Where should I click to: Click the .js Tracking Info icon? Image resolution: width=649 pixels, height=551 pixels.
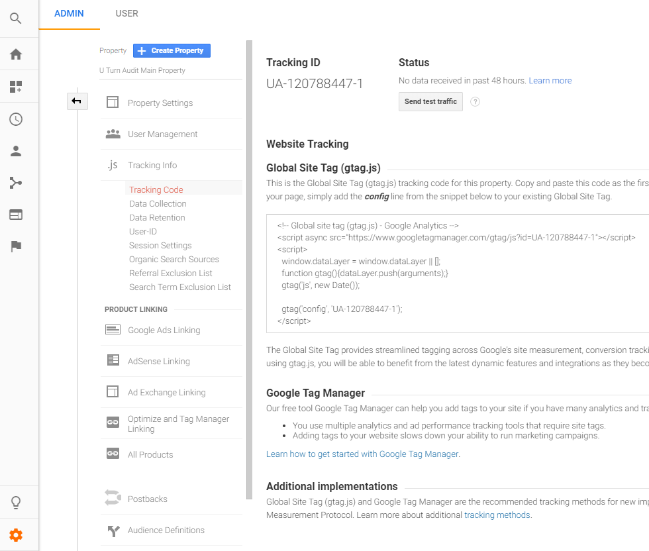(x=113, y=165)
